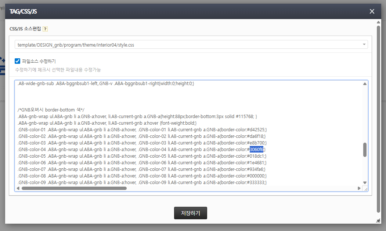Viewport: 386px width, 231px height.
Task: Click the highlighted 3060f6 color value
Action: click(x=256, y=149)
